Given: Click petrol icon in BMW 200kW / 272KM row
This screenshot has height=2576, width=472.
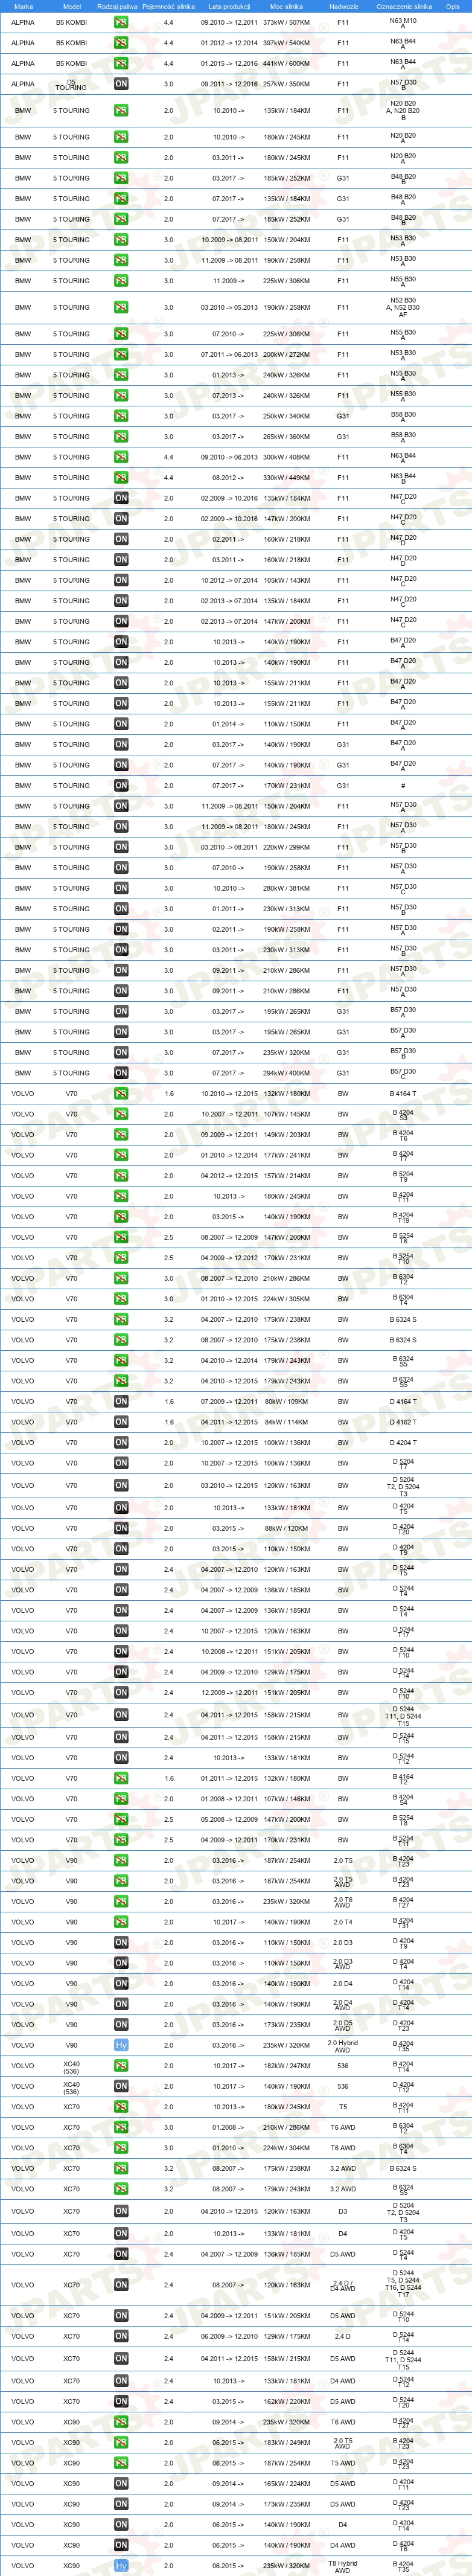Looking at the screenshot, I should pos(121,354).
